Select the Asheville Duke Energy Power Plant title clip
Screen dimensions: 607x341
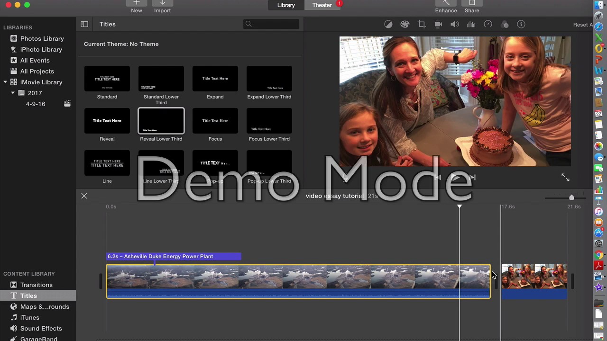point(174,256)
